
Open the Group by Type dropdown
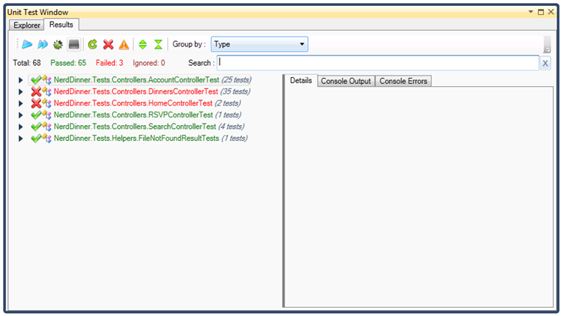[x=259, y=44]
